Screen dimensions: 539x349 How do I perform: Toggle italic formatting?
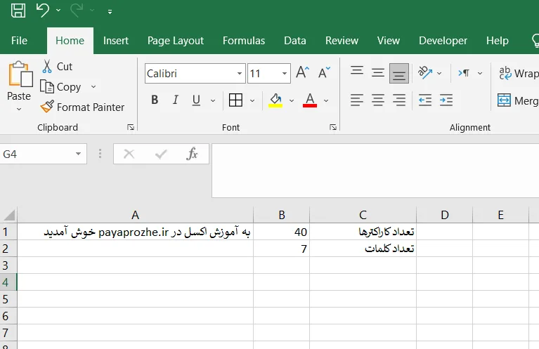175,100
